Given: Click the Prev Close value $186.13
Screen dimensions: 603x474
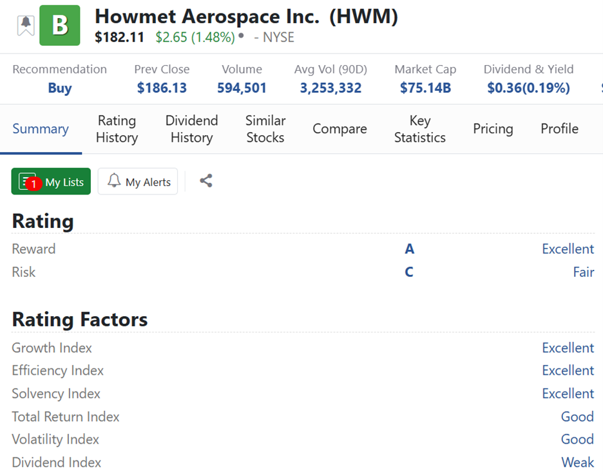Looking at the screenshot, I should pyautogui.click(x=162, y=88).
